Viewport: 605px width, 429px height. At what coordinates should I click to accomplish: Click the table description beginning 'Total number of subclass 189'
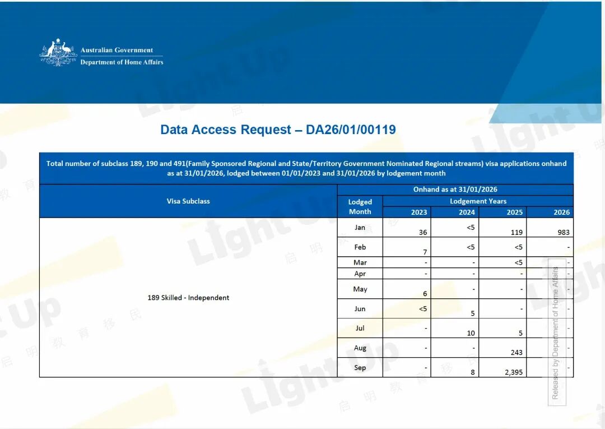pos(306,168)
